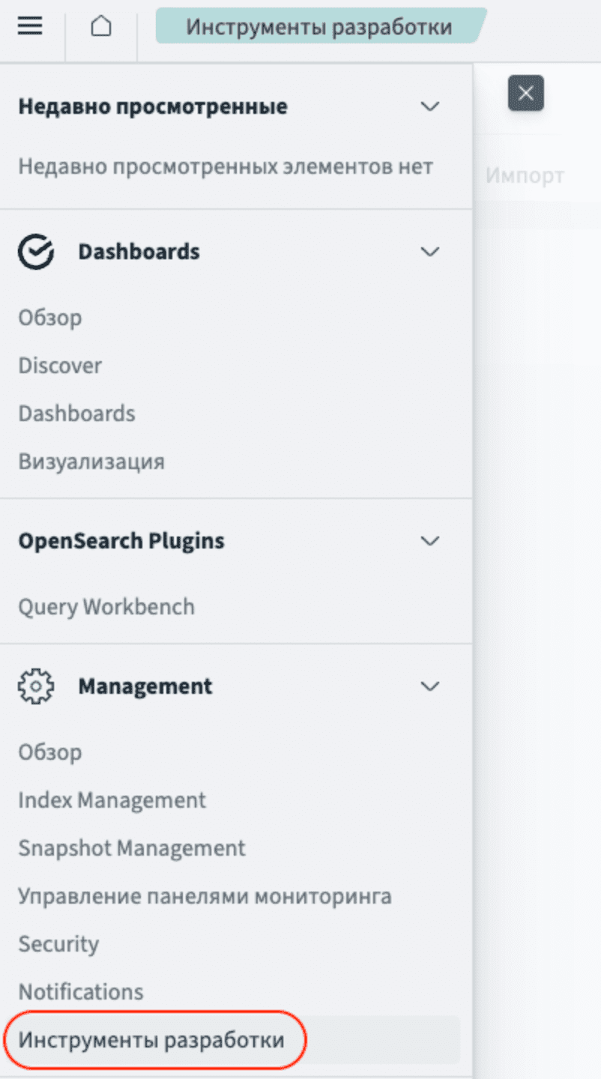The image size is (601, 1079).
Task: Open Snapshot Management
Action: (x=132, y=848)
